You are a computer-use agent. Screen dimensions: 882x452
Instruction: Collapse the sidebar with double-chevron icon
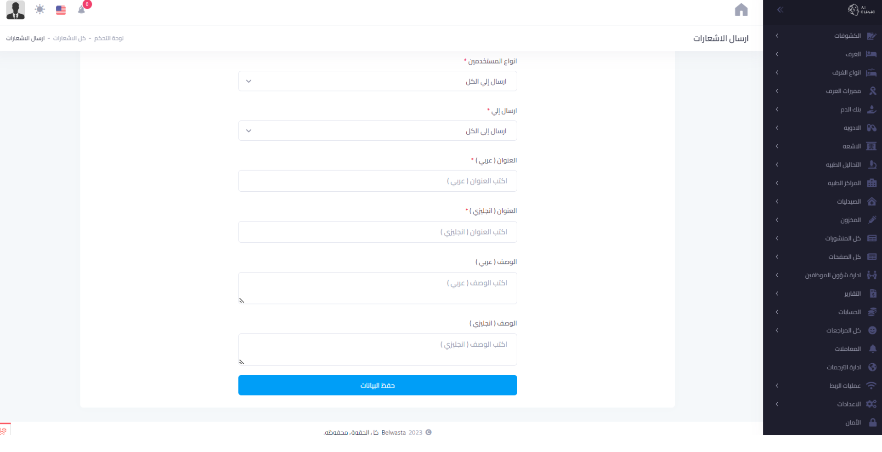(780, 10)
